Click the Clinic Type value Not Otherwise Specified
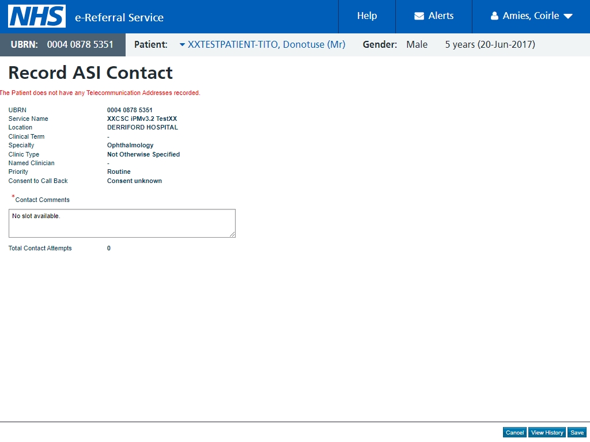Image resolution: width=590 pixels, height=442 pixels. [143, 154]
